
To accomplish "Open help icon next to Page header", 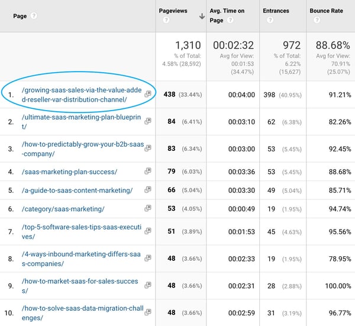I will (34, 16).
